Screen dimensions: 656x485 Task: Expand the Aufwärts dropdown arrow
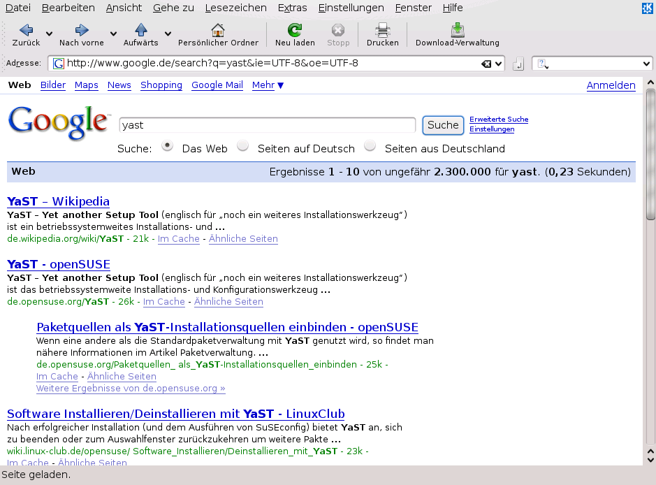click(x=168, y=34)
